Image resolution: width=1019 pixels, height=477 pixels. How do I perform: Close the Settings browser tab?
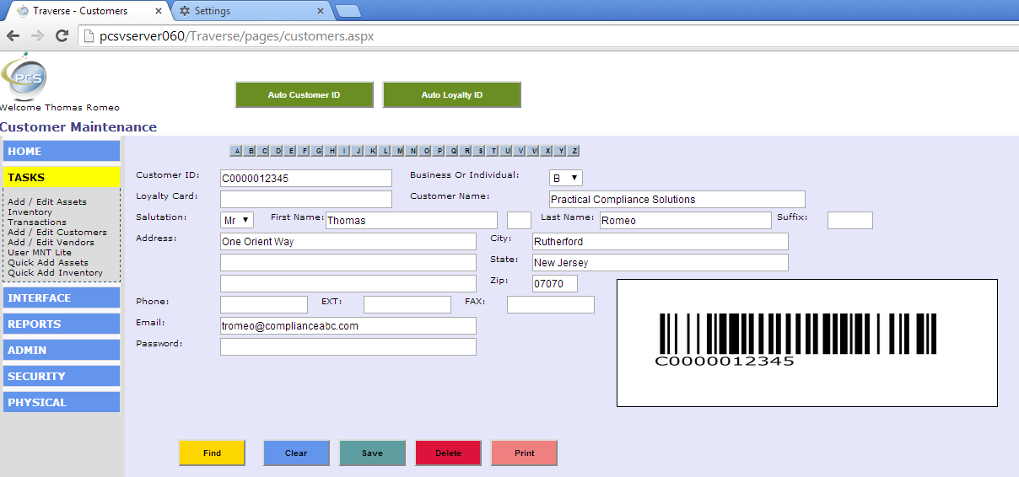[x=321, y=11]
